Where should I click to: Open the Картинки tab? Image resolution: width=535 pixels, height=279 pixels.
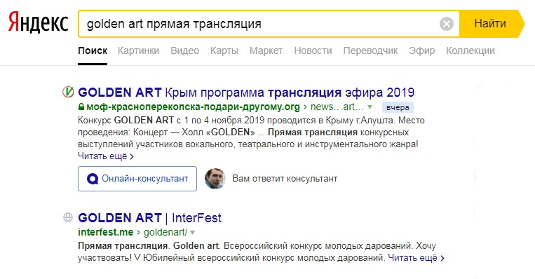pos(138,50)
